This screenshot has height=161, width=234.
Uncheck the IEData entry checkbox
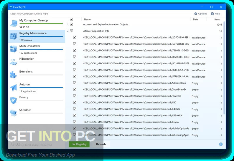pyautogui.click(x=75, y=122)
